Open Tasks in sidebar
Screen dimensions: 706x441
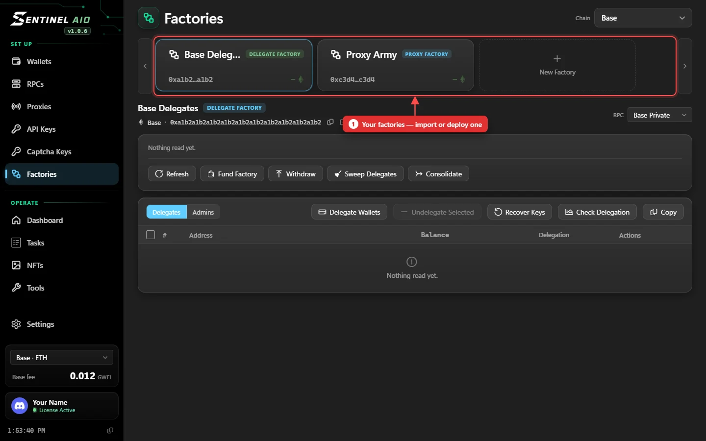tap(62, 243)
